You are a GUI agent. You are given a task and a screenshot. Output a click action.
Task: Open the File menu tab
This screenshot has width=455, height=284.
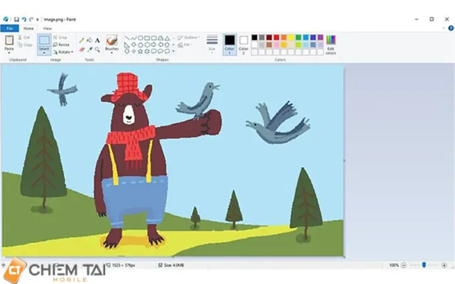point(9,28)
